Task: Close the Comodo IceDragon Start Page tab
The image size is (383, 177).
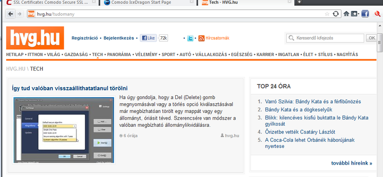Action: (x=192, y=2)
